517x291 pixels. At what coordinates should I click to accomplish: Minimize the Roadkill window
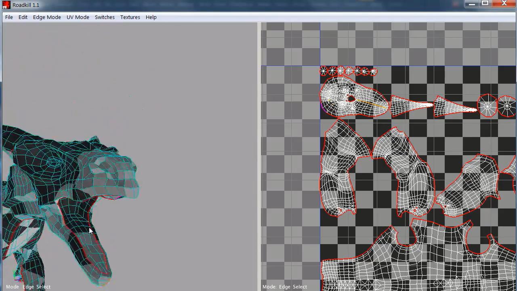point(471,4)
